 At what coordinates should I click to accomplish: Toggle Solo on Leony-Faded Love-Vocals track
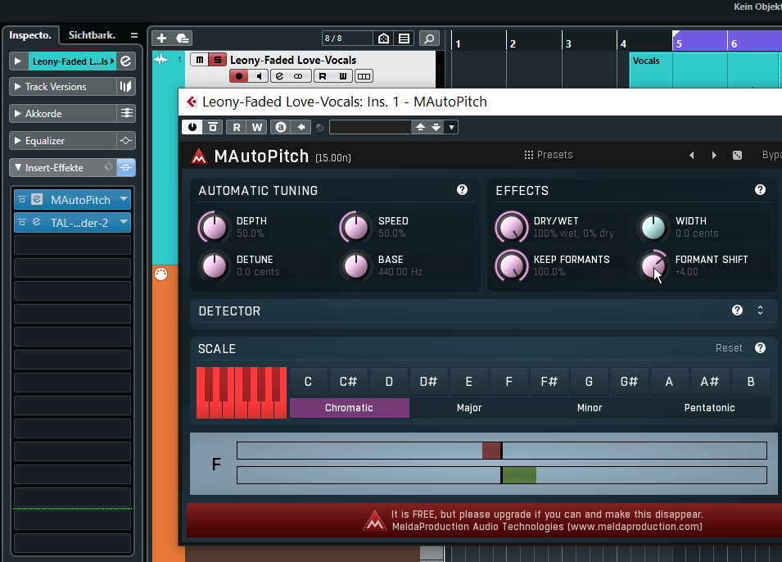[217, 60]
